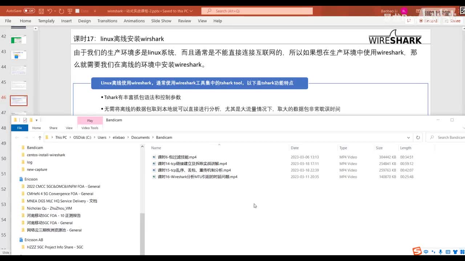Select slide 42 thumbnail
The height and width of the screenshot is (261, 465).
coord(19,40)
